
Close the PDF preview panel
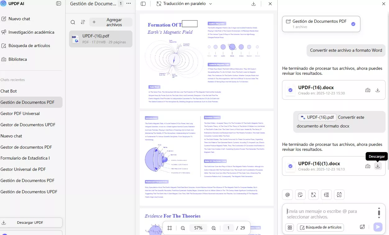pyautogui.click(x=270, y=4)
